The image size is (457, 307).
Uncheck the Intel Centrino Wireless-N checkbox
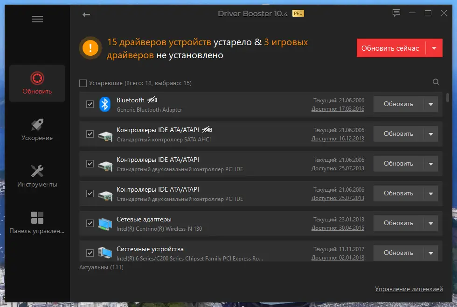(90, 223)
